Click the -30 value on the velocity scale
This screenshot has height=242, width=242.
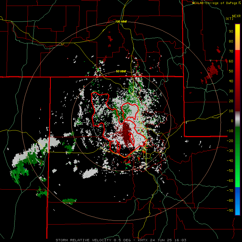click(230, 151)
